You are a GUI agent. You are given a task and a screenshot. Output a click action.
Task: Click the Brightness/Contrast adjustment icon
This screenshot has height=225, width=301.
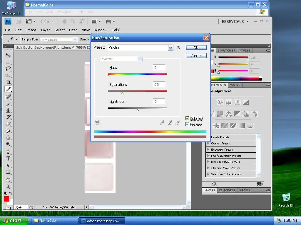point(220,102)
